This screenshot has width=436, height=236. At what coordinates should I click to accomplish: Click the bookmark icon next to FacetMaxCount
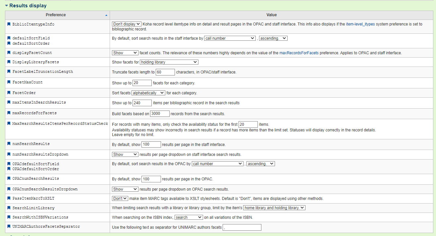(x=9, y=82)
